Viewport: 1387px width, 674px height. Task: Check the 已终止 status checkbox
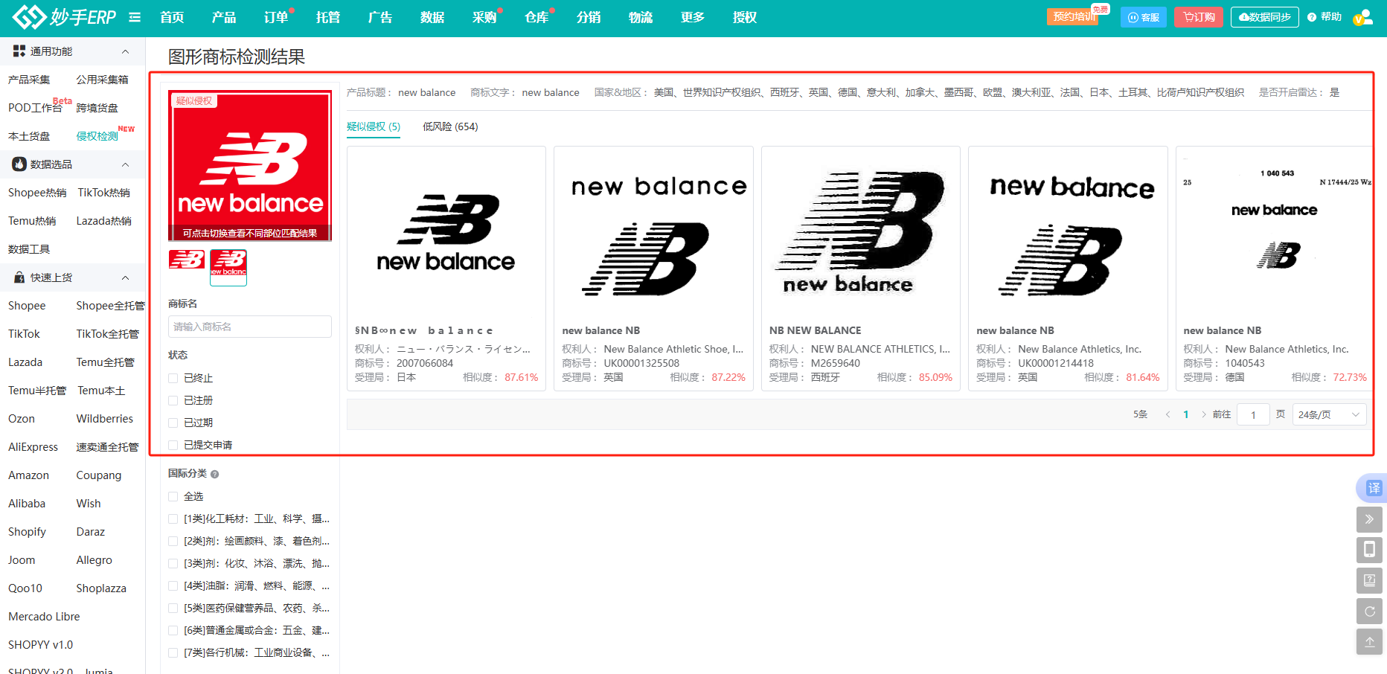click(173, 378)
